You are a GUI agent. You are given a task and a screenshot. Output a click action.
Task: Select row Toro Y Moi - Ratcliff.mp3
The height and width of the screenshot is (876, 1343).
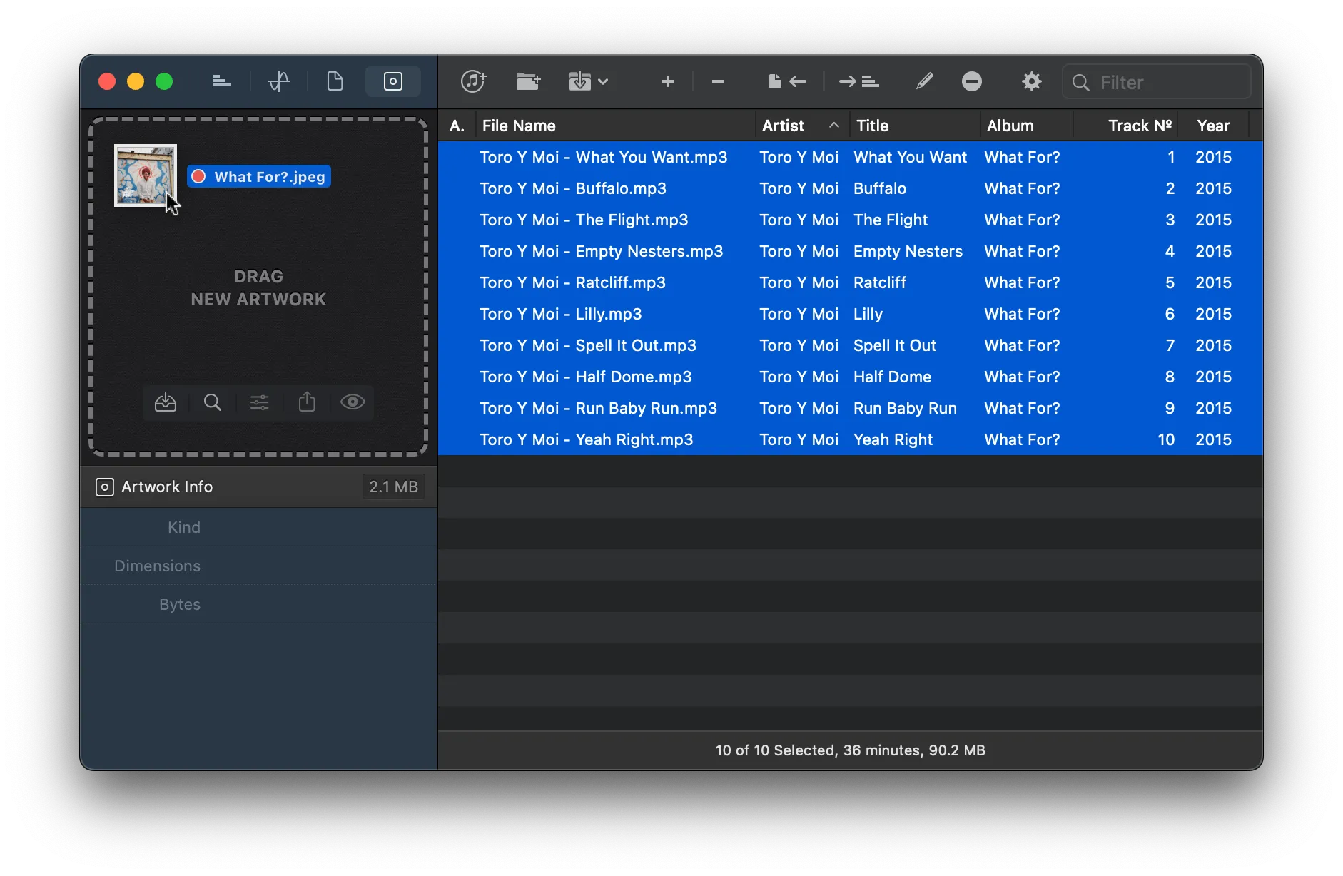click(850, 282)
